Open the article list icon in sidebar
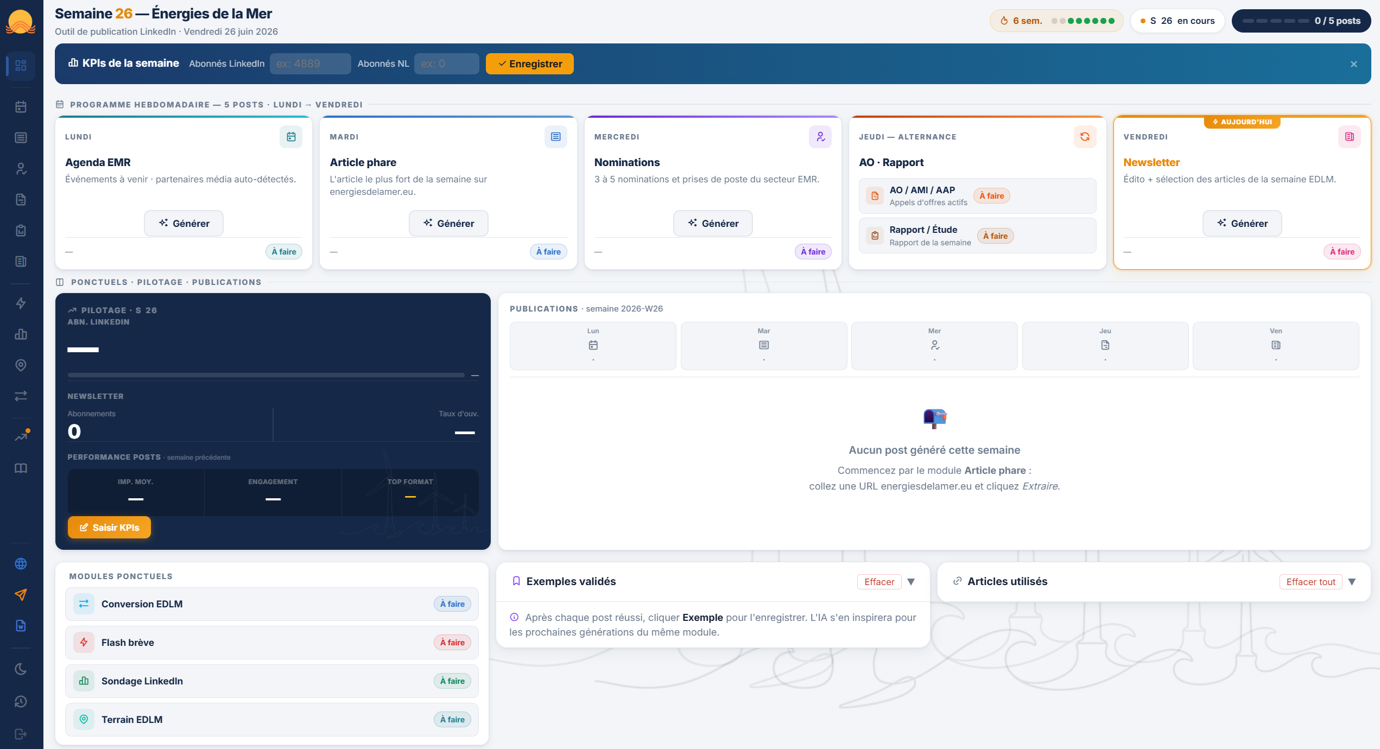This screenshot has width=1380, height=749. coord(21,138)
